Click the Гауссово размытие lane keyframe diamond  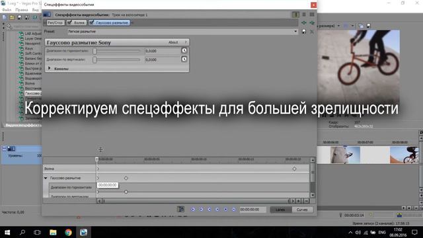pyautogui.click(x=126, y=178)
